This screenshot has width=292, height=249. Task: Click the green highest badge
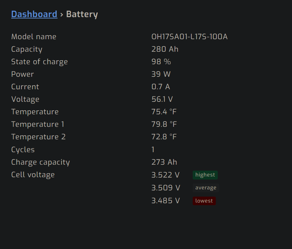[205, 175]
